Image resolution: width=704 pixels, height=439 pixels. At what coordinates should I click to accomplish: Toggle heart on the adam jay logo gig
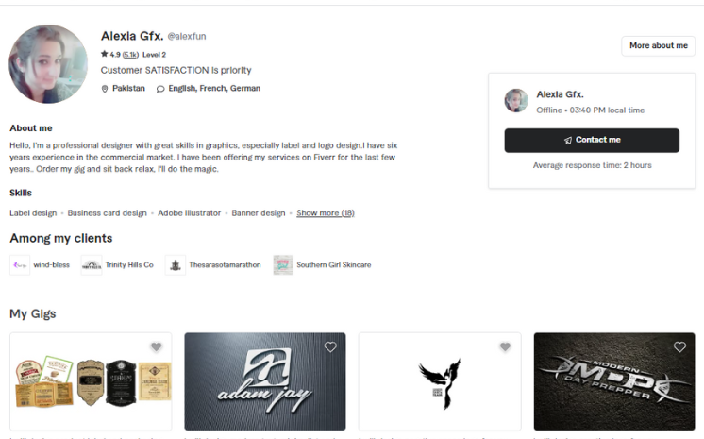[x=330, y=346]
